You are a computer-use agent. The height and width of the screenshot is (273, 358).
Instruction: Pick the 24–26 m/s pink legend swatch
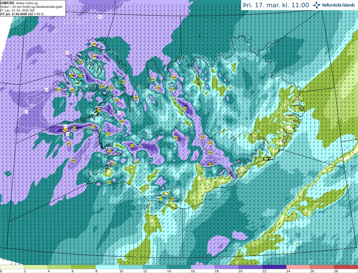pos(298,267)
